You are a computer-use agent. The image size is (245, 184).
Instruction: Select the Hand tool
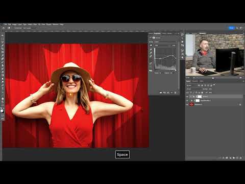[x=3, y=99]
